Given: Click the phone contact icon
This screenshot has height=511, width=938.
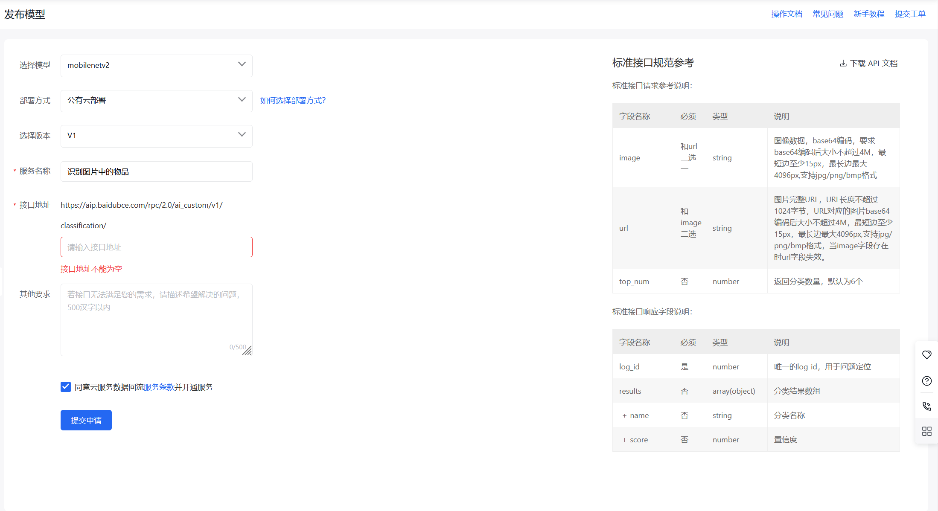Looking at the screenshot, I should point(926,406).
